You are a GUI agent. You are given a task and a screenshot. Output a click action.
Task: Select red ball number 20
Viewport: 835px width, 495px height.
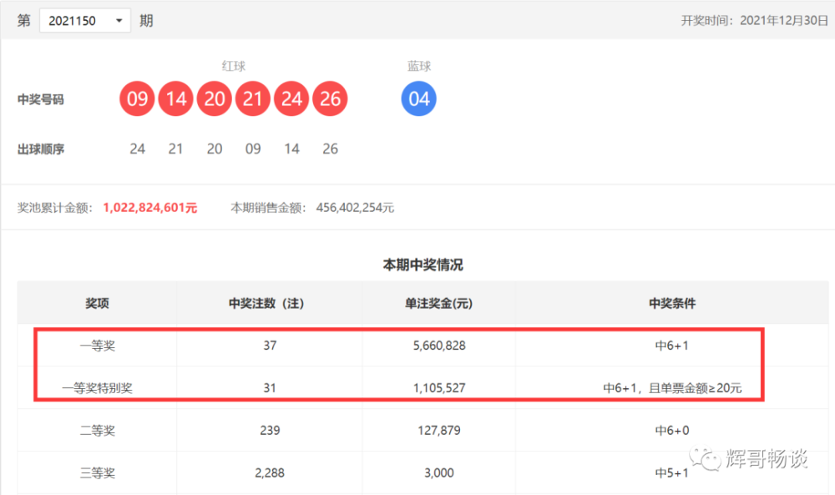pos(214,98)
